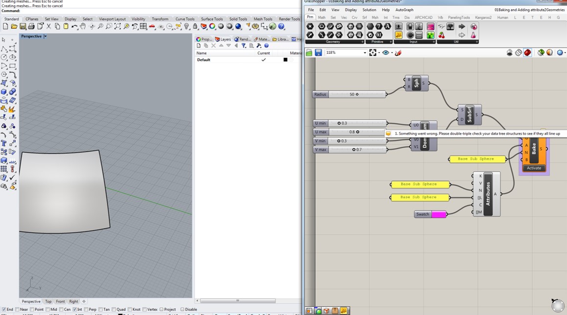
Task: Select the Pan hand tool in Rhino
Action: 83,26
